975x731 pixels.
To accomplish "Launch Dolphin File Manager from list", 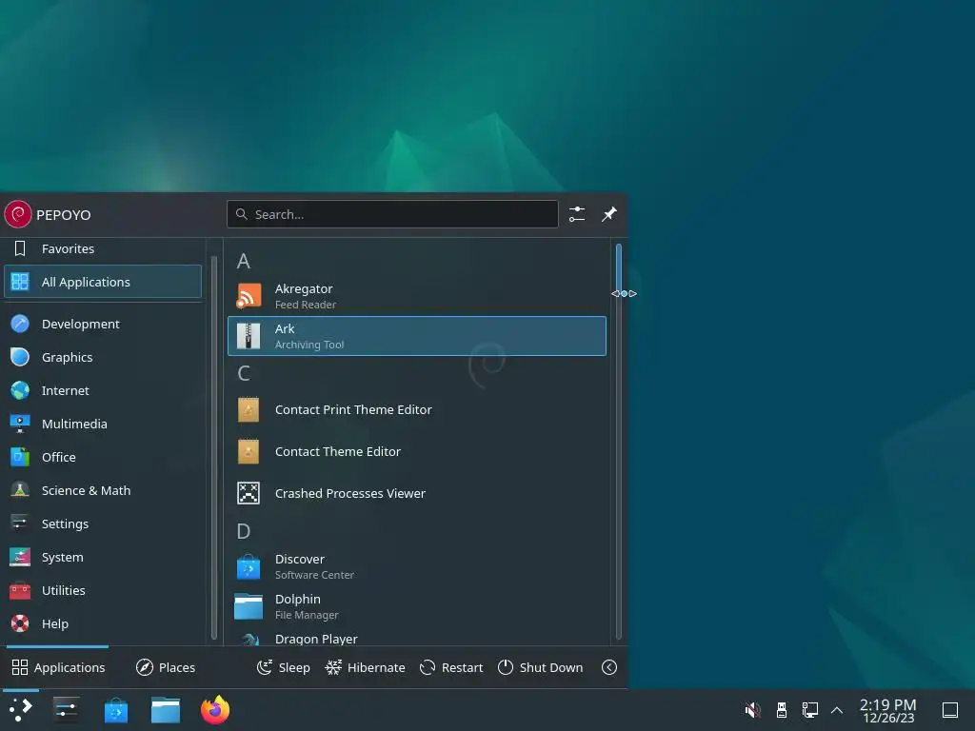I will tap(417, 606).
